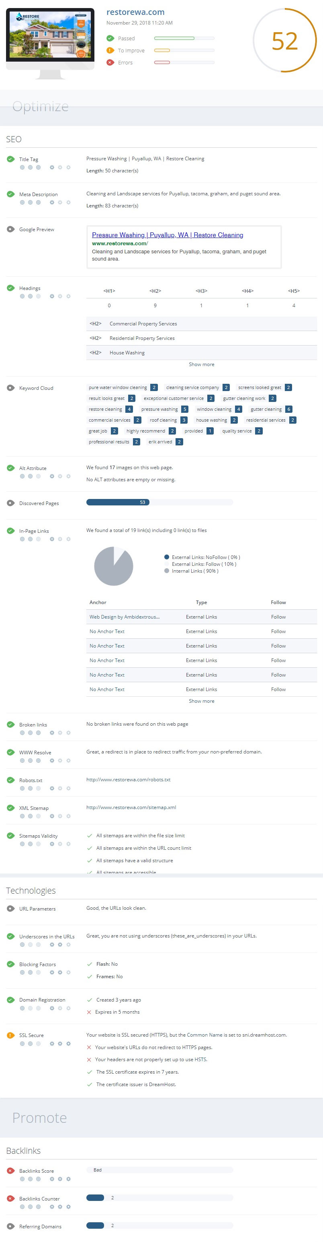
Task: Click the Headings status check icon
Action: (x=10, y=288)
